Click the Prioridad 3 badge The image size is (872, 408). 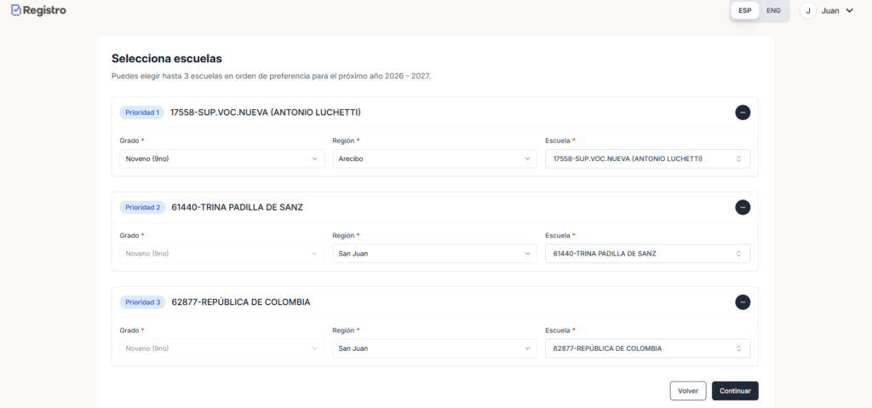tap(142, 302)
